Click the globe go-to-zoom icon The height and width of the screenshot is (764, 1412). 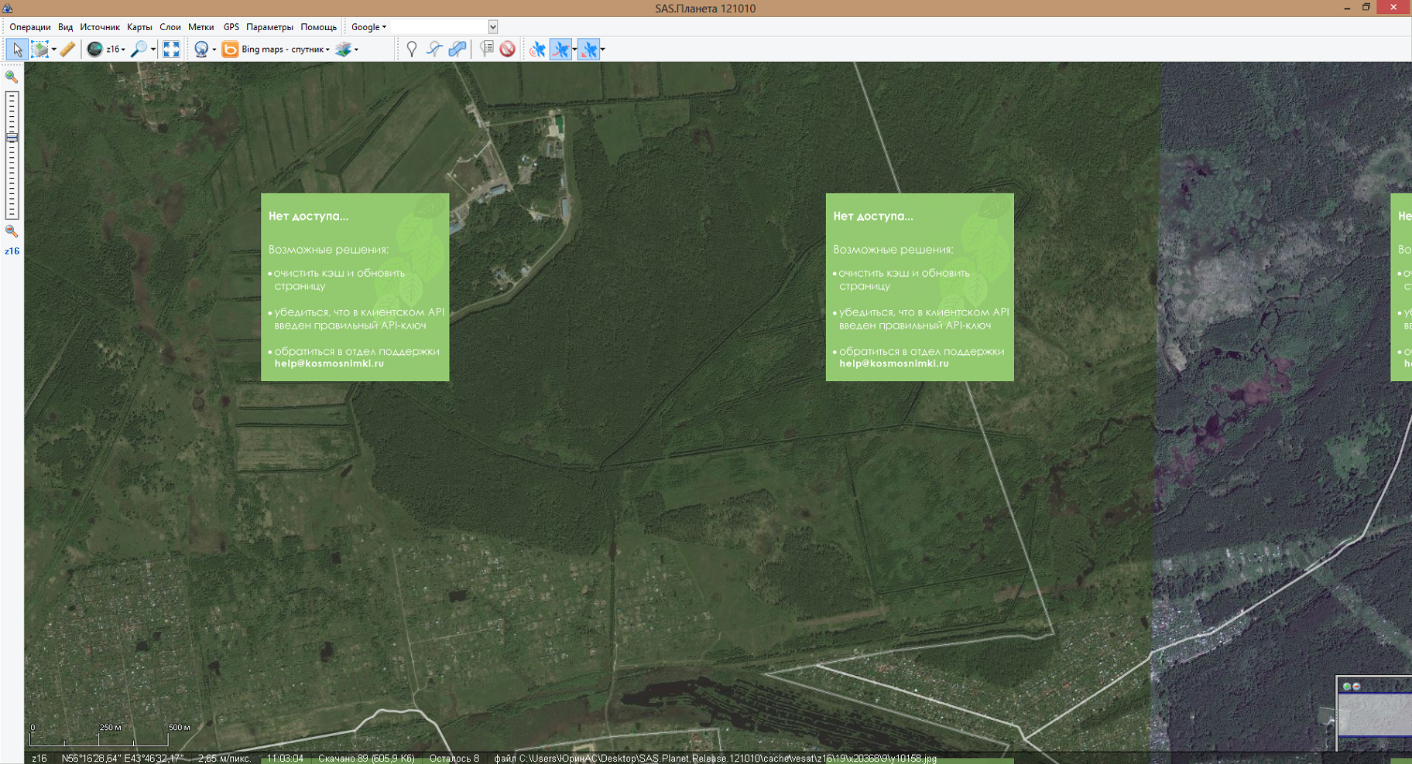pyautogui.click(x=94, y=49)
